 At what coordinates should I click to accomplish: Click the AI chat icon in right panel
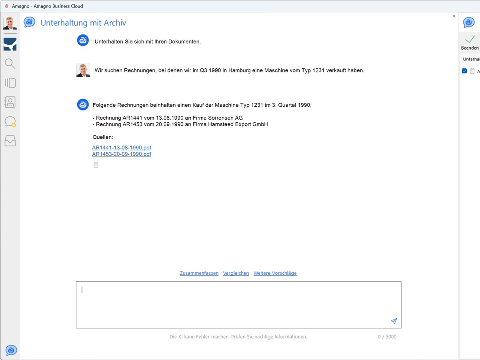469,22
